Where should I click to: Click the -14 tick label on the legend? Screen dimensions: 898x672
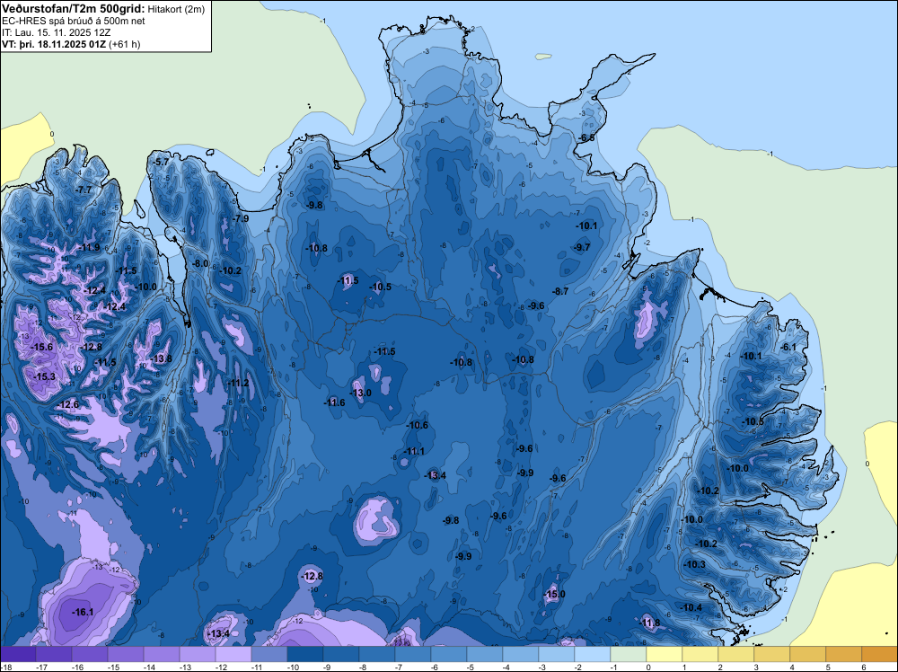[149, 668]
